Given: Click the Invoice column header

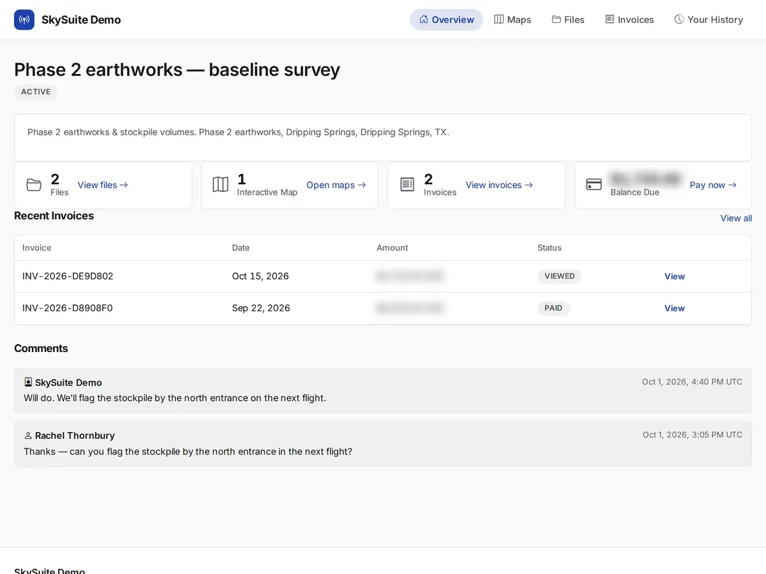Looking at the screenshot, I should click(x=37, y=247).
